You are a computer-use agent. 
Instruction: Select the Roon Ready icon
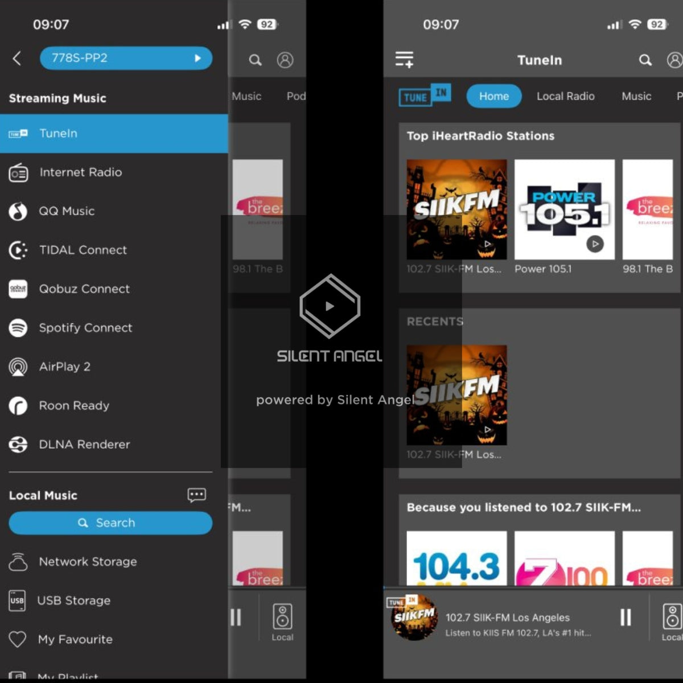19,405
